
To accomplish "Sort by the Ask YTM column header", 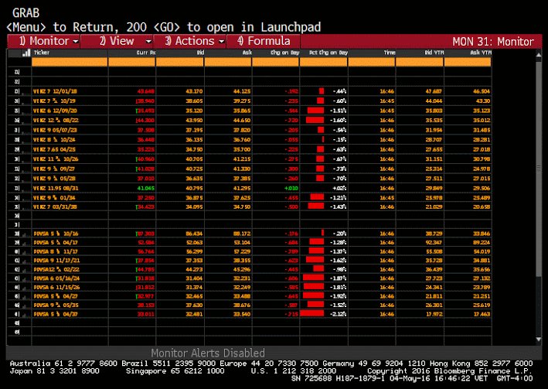I will (x=482, y=53).
